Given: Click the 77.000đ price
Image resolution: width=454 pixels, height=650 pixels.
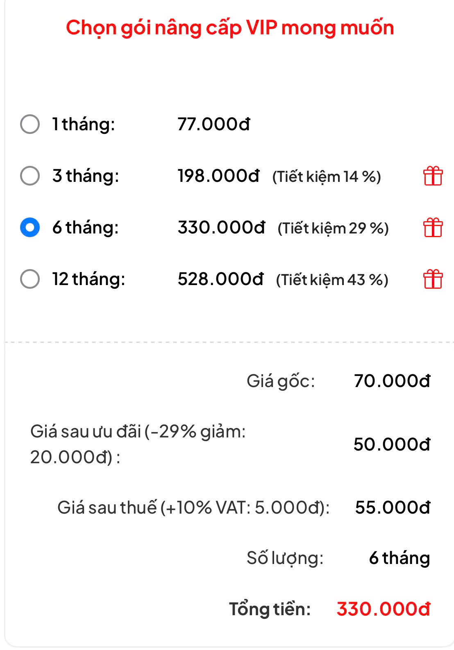Looking at the screenshot, I should pyautogui.click(x=213, y=124).
